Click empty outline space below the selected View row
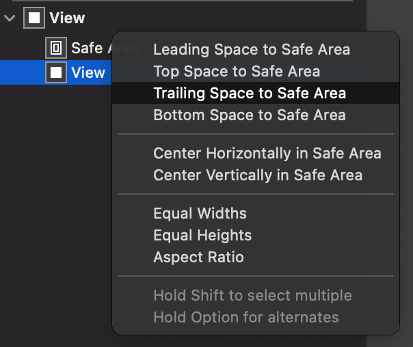Screen dimensions: 413x347 tap(55, 205)
